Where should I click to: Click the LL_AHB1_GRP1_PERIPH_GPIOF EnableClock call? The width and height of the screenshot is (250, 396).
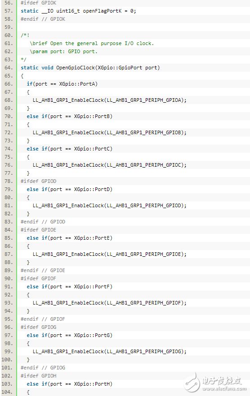pos(110,303)
